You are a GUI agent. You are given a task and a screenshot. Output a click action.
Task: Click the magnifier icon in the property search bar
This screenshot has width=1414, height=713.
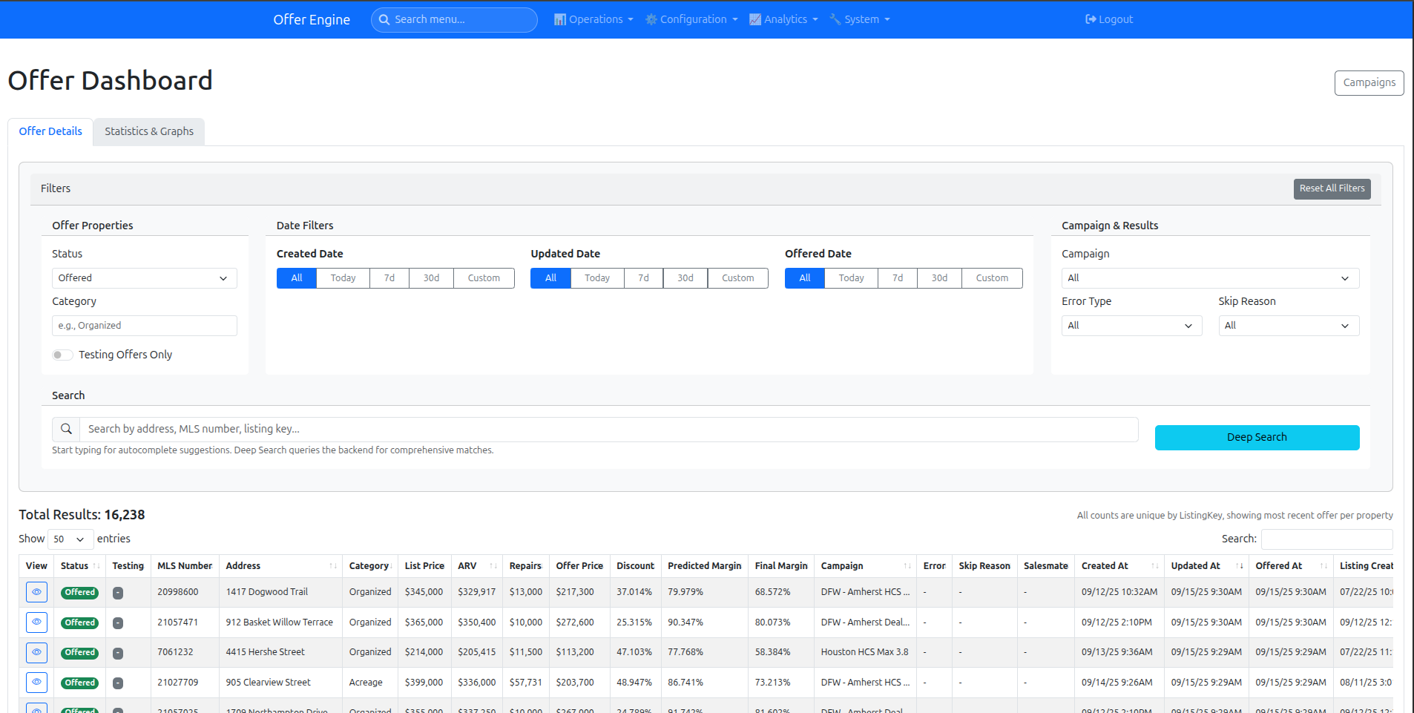click(x=65, y=429)
